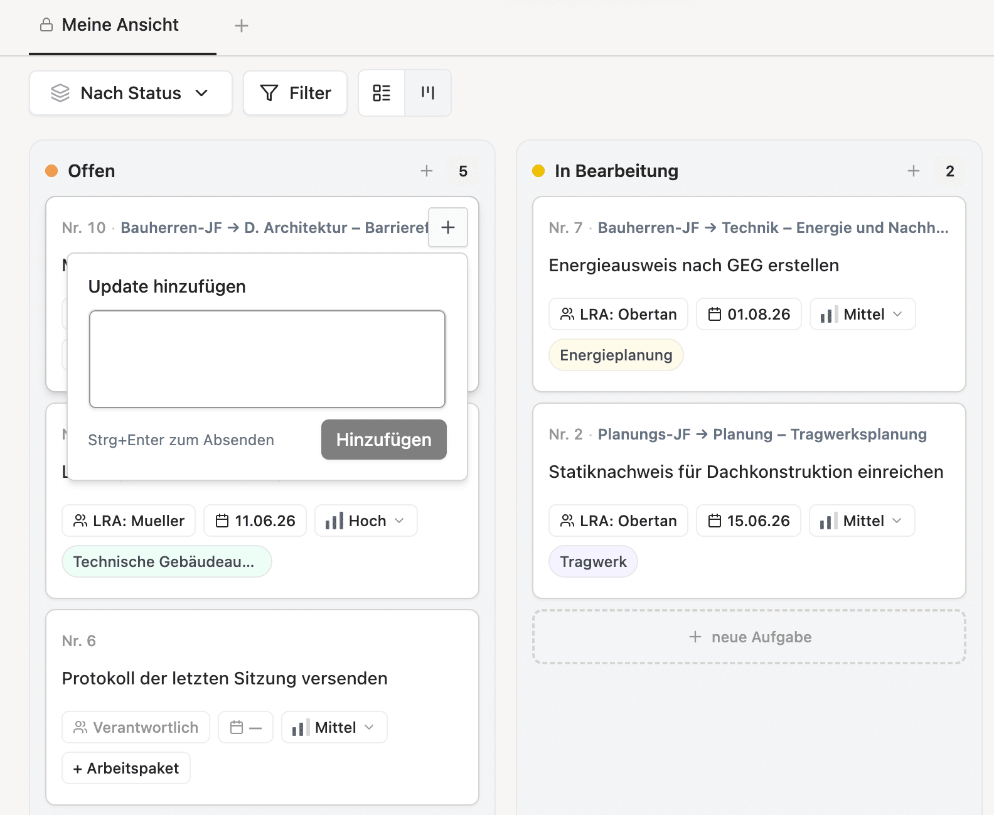Set Verantwortlich on card Nr. 6

(136, 727)
